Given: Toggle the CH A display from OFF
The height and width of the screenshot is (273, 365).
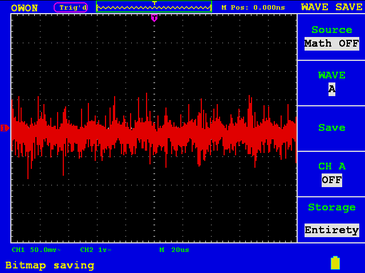Looking at the screenshot, I should pyautogui.click(x=331, y=180).
